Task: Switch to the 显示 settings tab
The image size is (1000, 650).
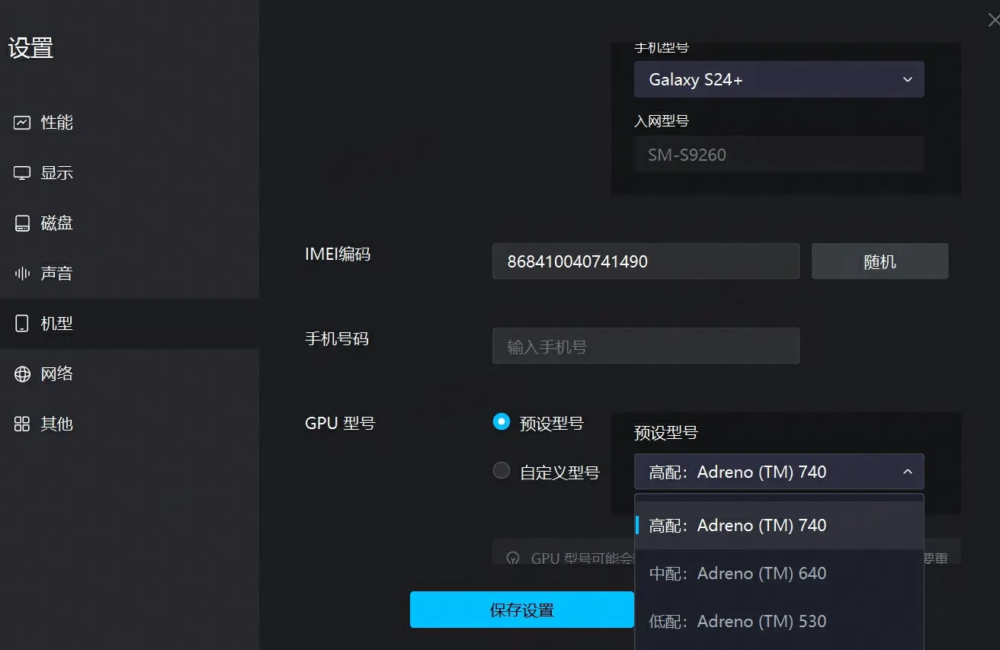Action: click(x=56, y=172)
